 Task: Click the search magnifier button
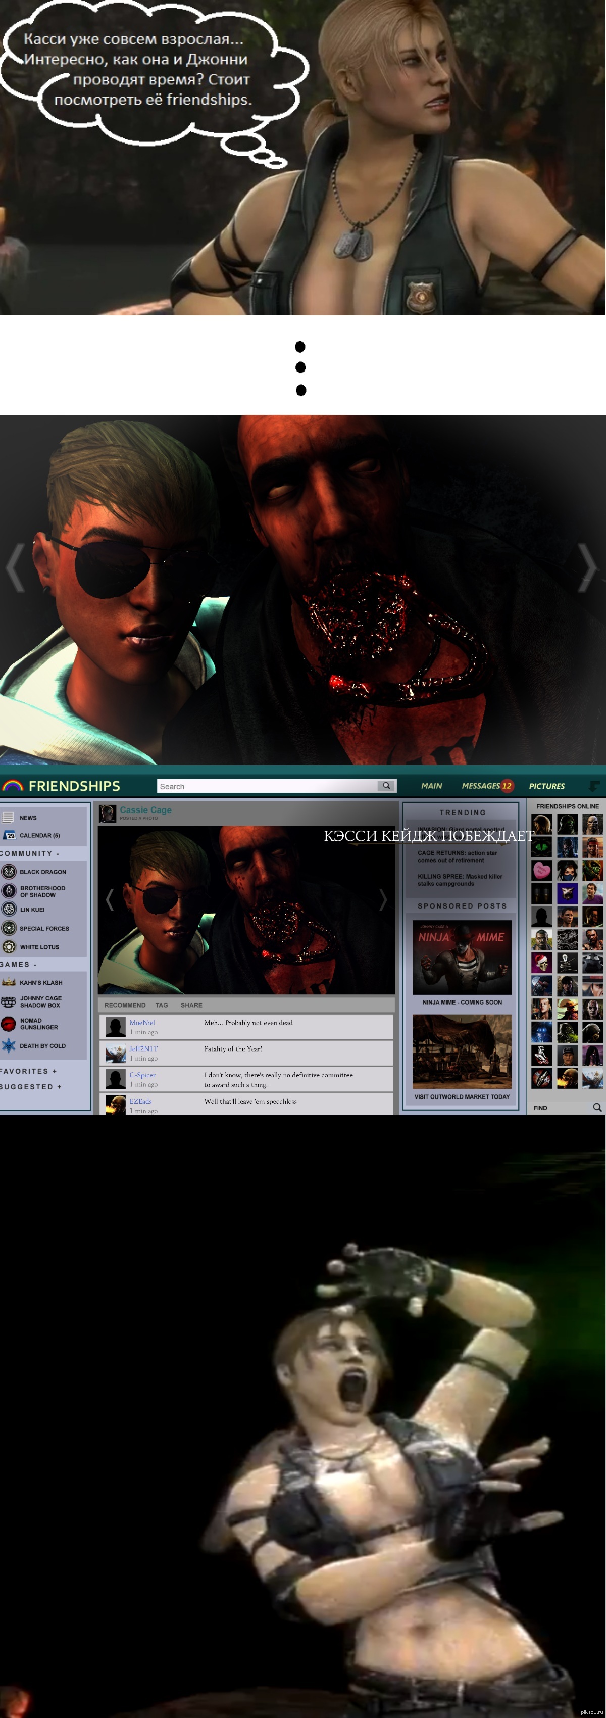[x=386, y=786]
